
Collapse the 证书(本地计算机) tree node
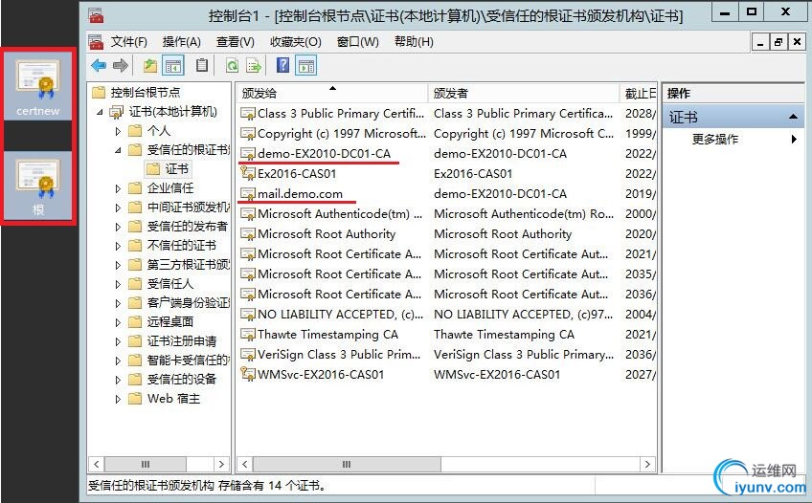coord(100,112)
